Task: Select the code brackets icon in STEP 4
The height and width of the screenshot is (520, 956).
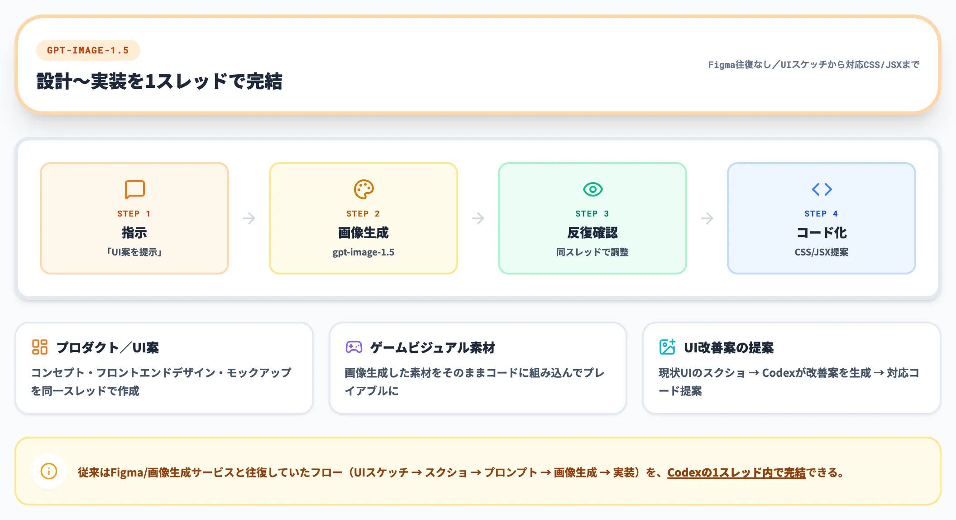Action: click(x=822, y=190)
